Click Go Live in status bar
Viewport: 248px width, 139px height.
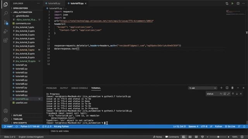click(x=230, y=126)
